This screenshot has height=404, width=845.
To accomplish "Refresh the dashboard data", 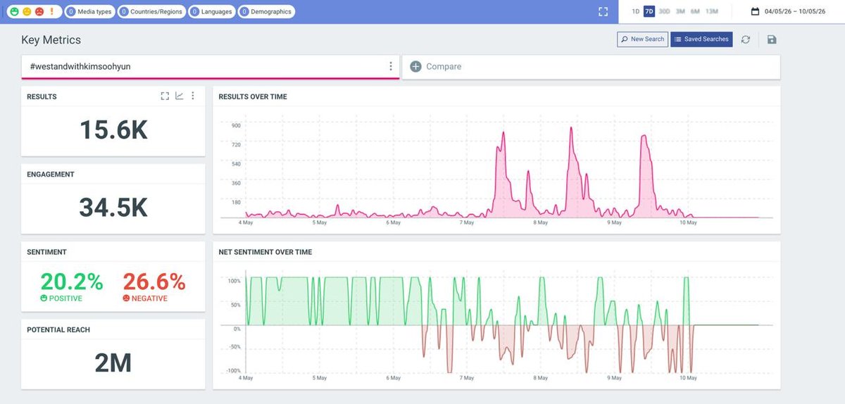I will pyautogui.click(x=746, y=39).
